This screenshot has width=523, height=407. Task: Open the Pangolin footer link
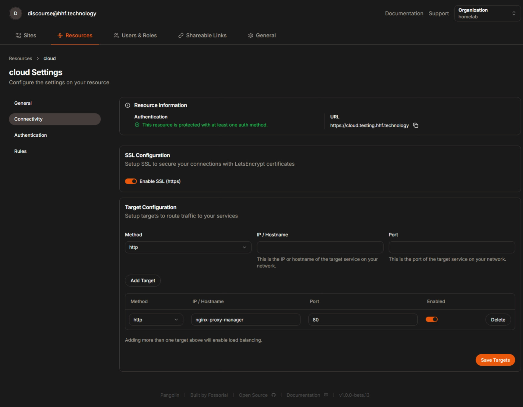pos(170,395)
